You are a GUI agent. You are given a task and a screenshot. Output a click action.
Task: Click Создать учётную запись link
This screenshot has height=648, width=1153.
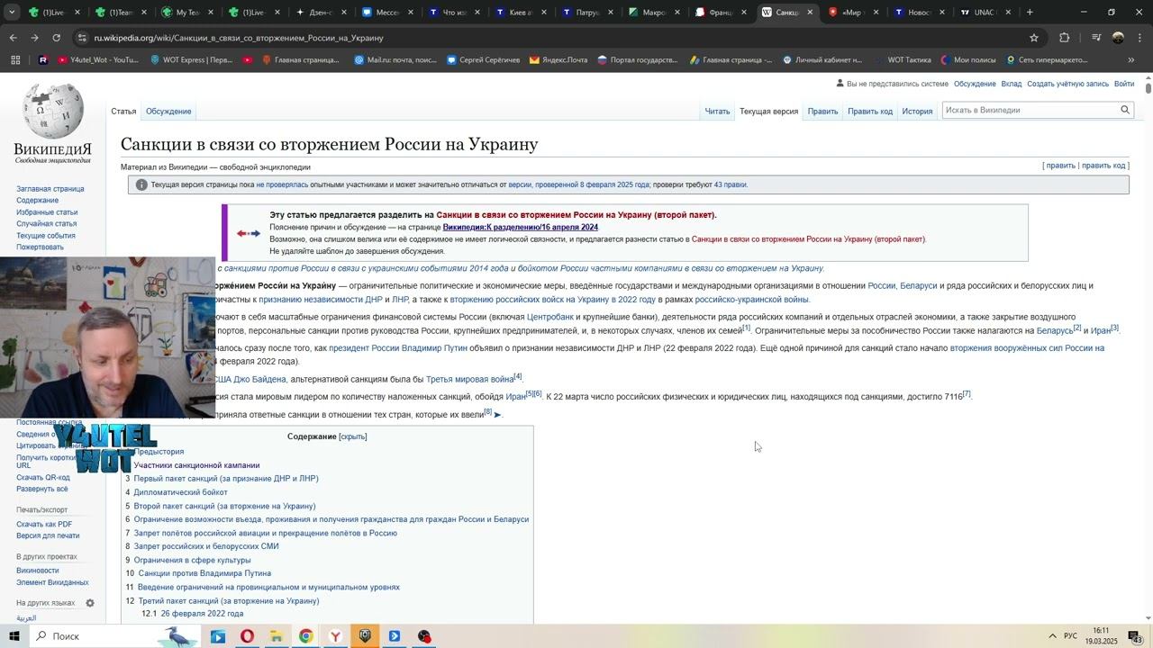coord(1067,84)
